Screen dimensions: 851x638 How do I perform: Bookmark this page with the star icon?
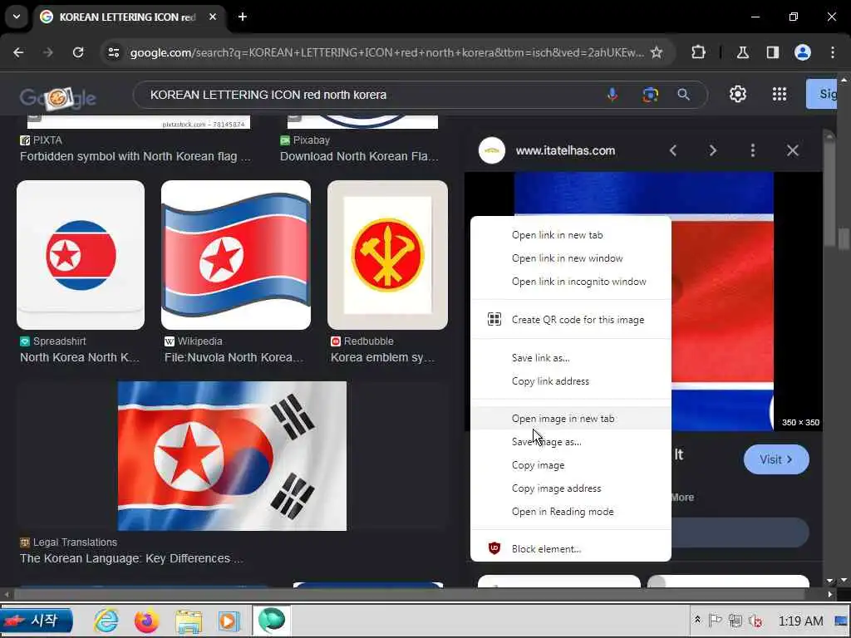click(x=657, y=52)
